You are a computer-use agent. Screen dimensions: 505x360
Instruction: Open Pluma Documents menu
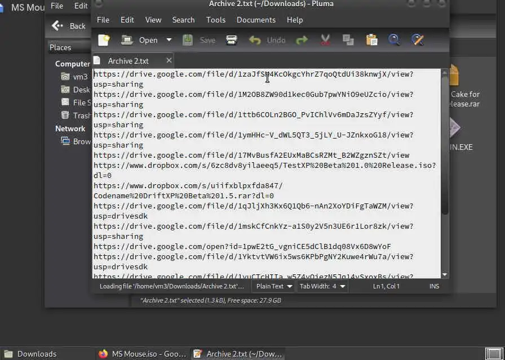[x=256, y=20]
